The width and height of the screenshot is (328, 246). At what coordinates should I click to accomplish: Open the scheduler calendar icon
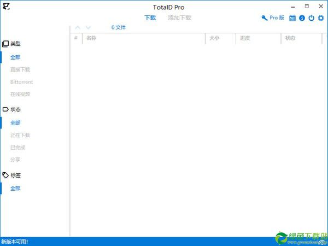pyautogui.click(x=292, y=18)
